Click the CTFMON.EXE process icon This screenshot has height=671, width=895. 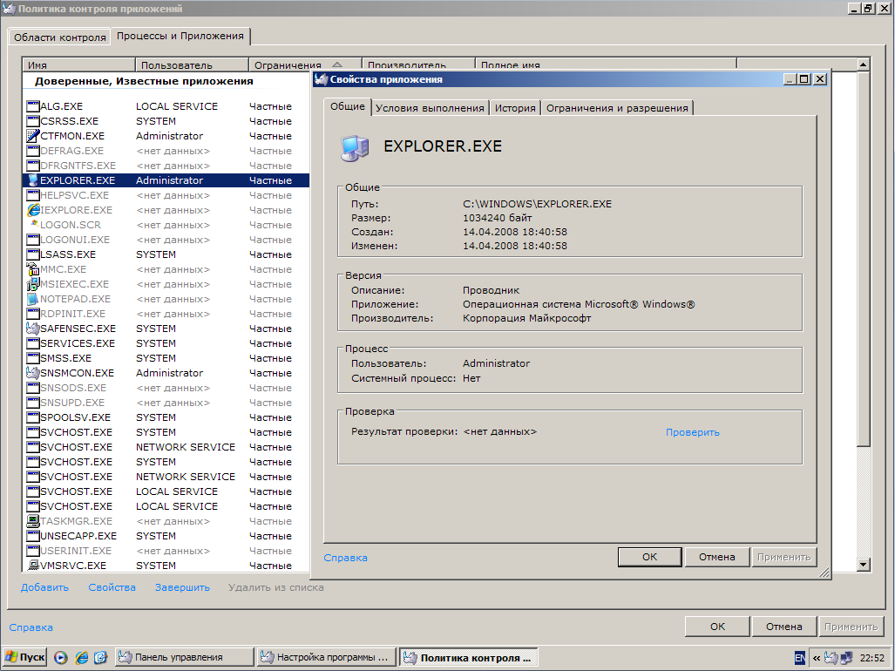tap(33, 136)
